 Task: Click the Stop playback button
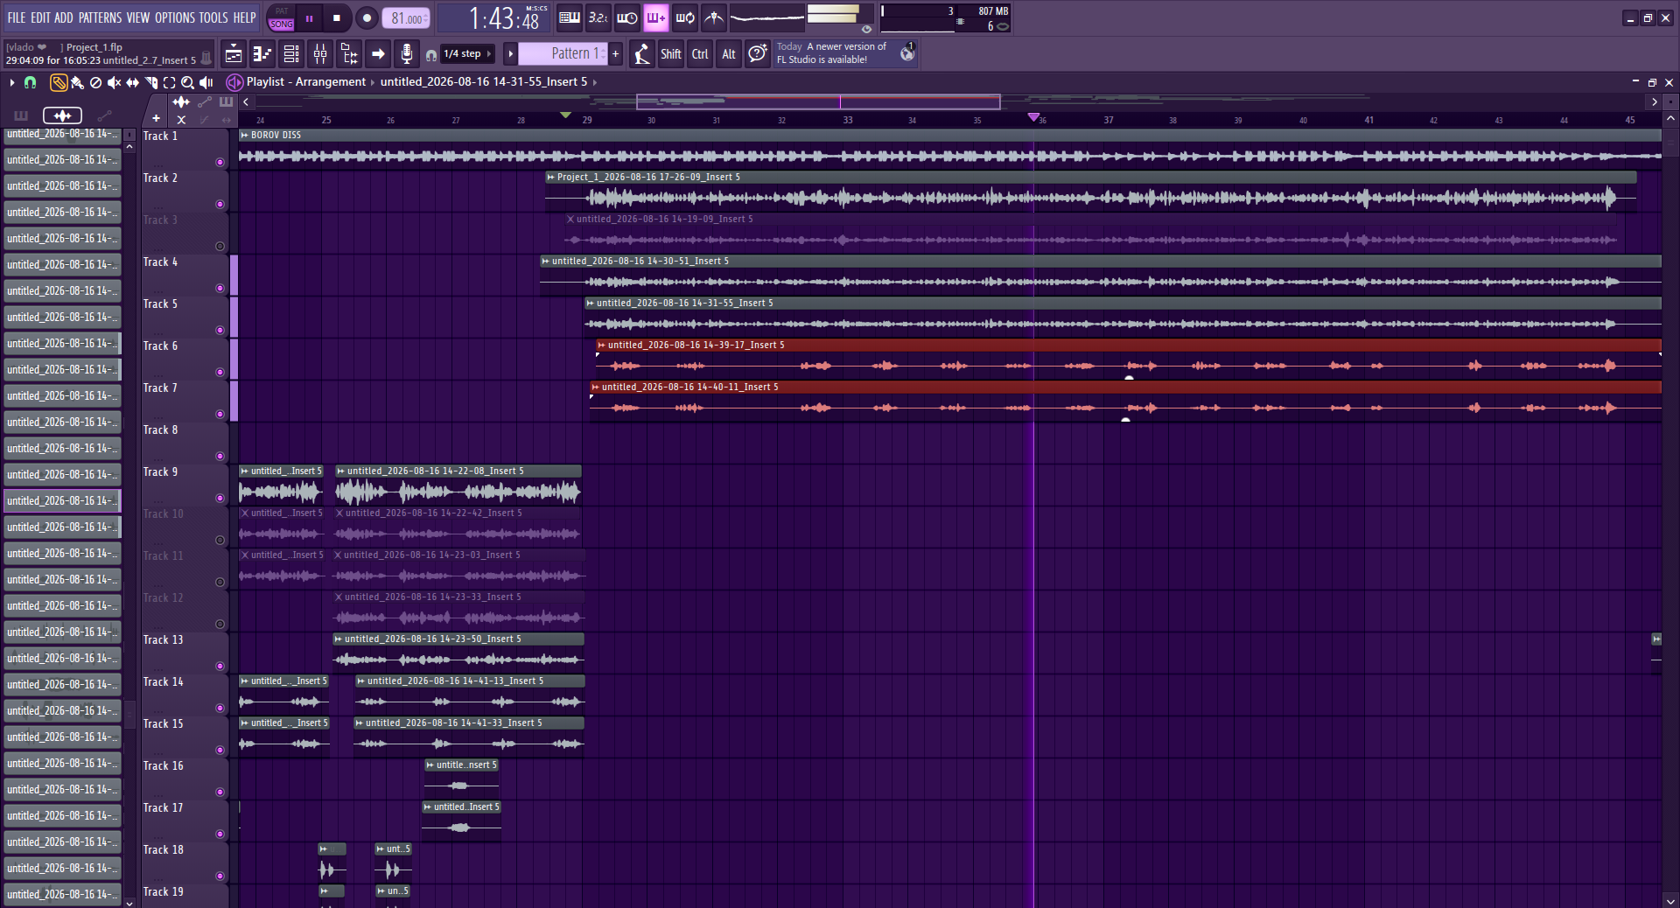[337, 17]
